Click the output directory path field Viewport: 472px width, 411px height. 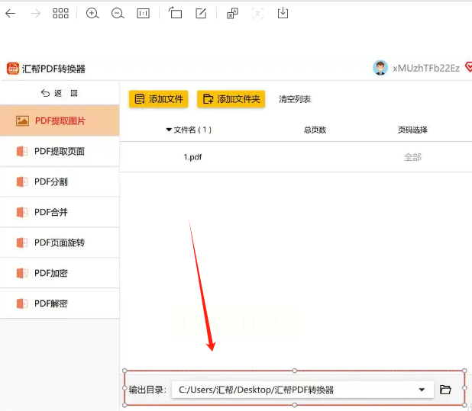[302, 390]
